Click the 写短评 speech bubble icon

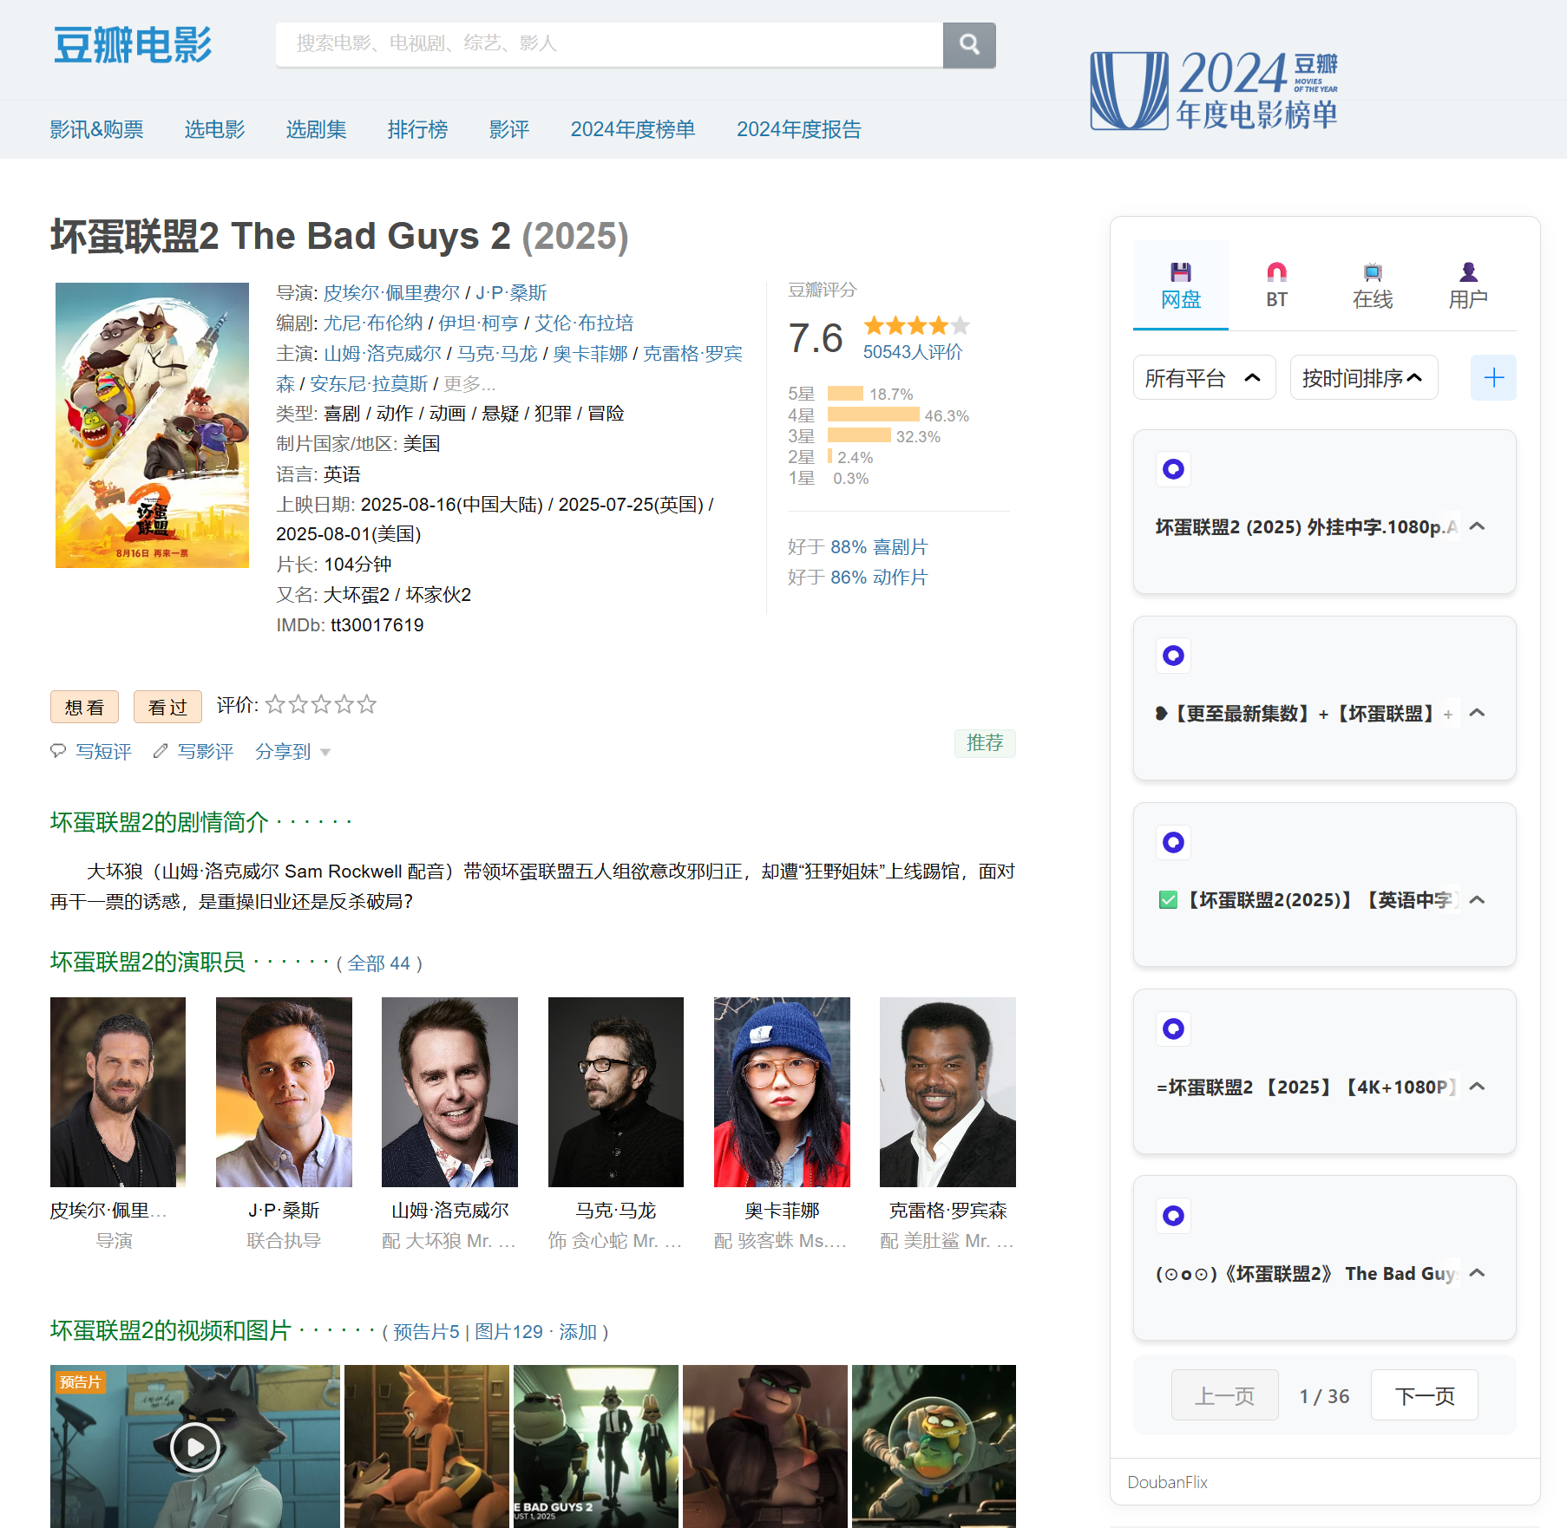(58, 750)
